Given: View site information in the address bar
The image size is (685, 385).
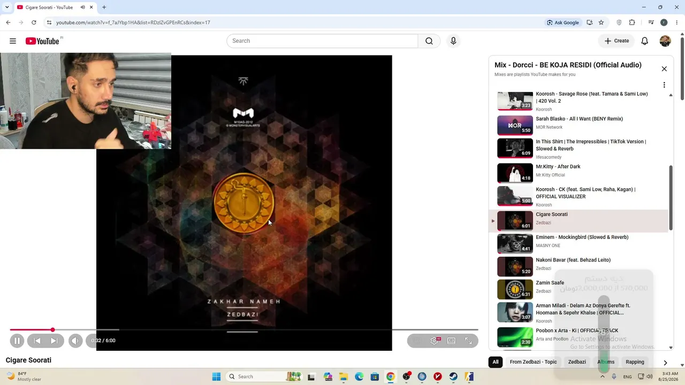Looking at the screenshot, I should pos(49,22).
